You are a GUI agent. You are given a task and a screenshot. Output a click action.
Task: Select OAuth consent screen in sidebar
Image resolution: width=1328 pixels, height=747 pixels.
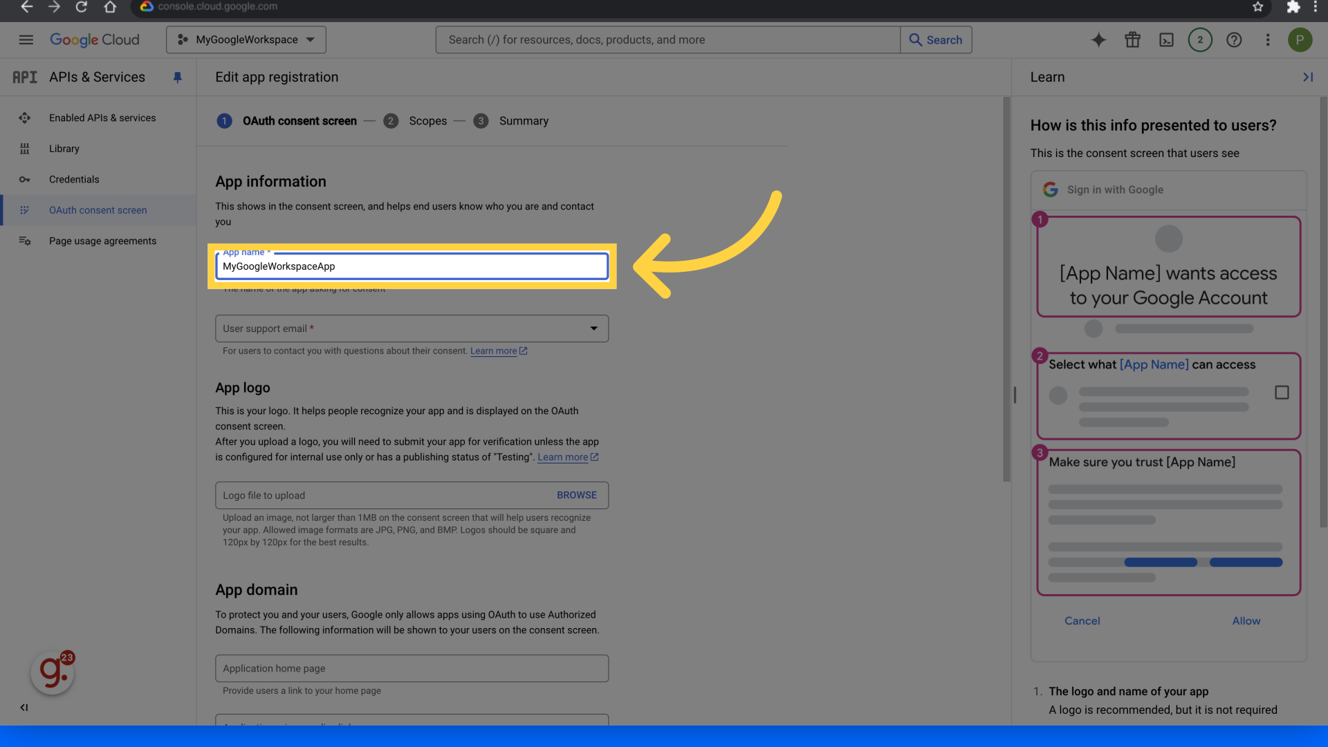tap(98, 210)
